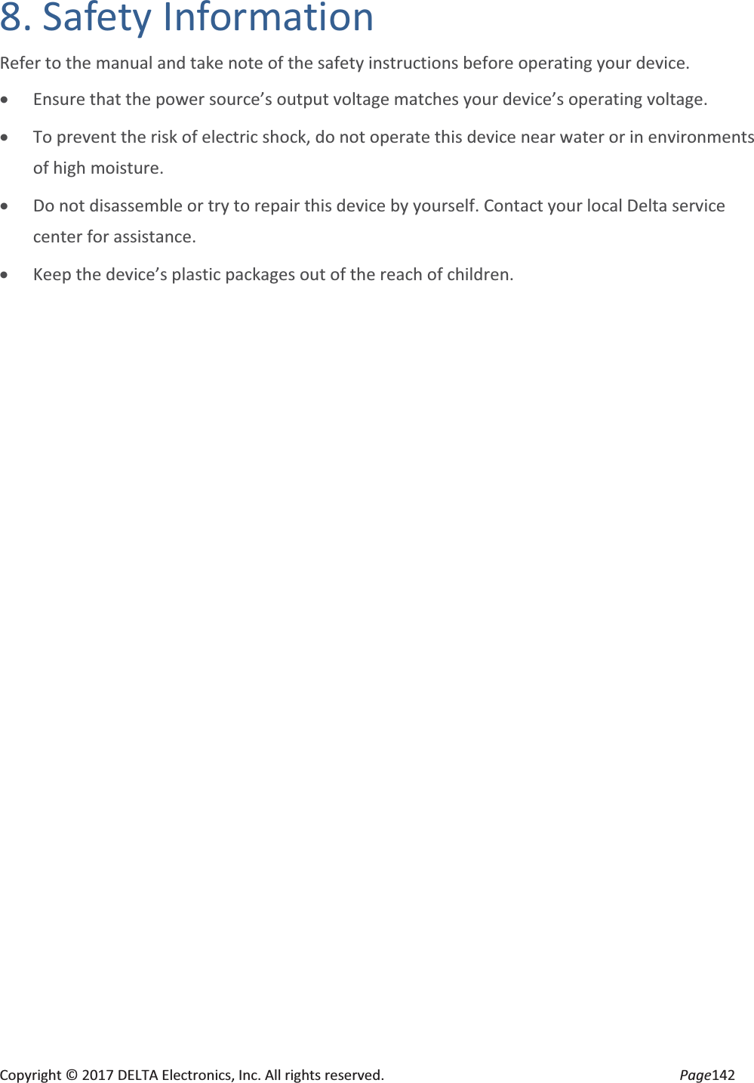Click 'DELTA Electronics, Inc.' in the footer
The image size is (754, 1083).
click(x=189, y=1075)
